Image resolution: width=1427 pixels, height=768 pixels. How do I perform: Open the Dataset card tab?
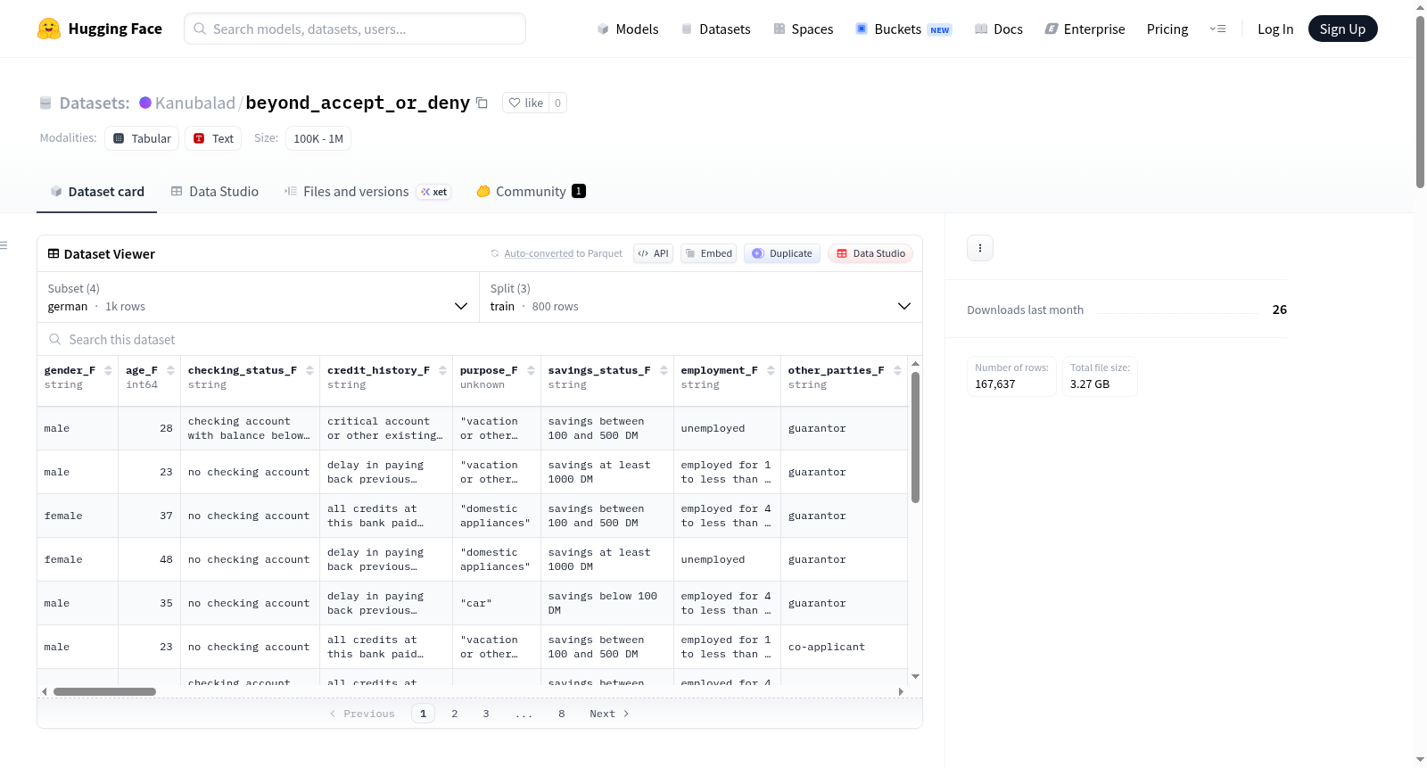96,191
